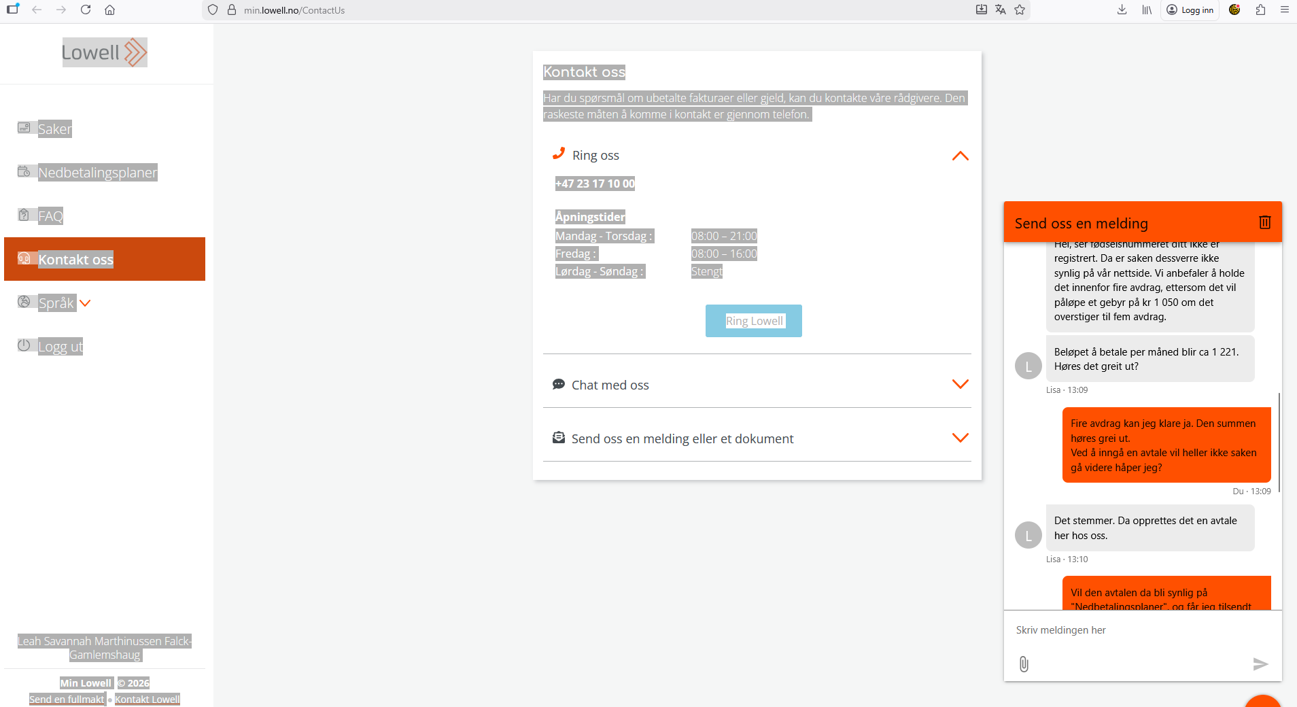
Task: Expand the Chat med oss section
Action: click(960, 384)
